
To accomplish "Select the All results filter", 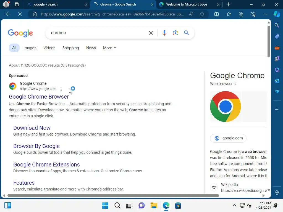I will pyautogui.click(x=14, y=48).
